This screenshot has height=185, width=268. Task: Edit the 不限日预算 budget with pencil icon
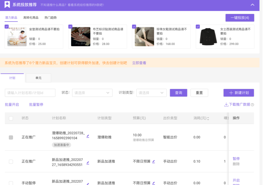click(153, 161)
